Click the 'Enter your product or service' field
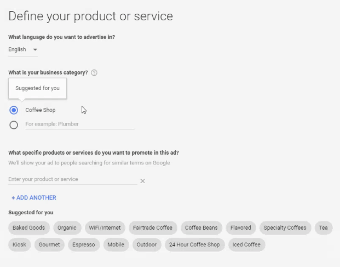340x267 pixels. (x=73, y=179)
